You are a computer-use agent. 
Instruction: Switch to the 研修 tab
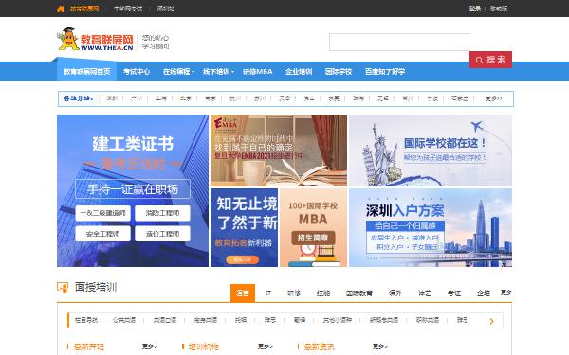coord(294,293)
